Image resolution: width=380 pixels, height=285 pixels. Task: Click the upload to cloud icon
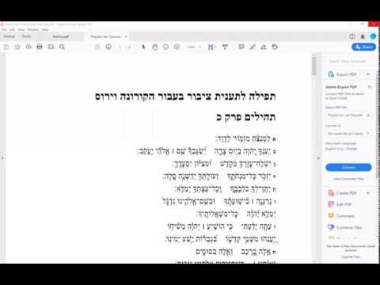[x=28, y=47]
